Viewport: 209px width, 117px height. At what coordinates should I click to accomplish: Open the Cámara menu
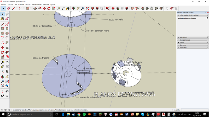[21, 4]
